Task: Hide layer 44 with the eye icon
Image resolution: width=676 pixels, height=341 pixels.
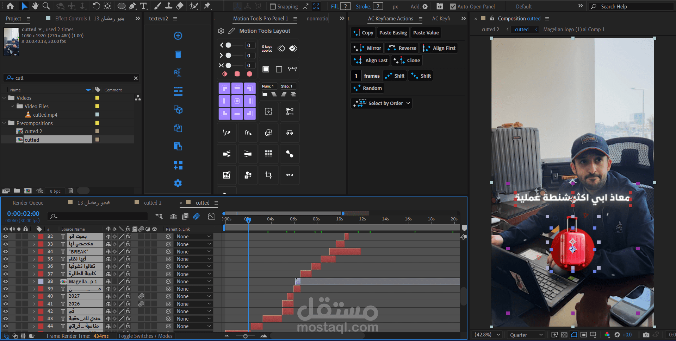Action: coord(6,326)
